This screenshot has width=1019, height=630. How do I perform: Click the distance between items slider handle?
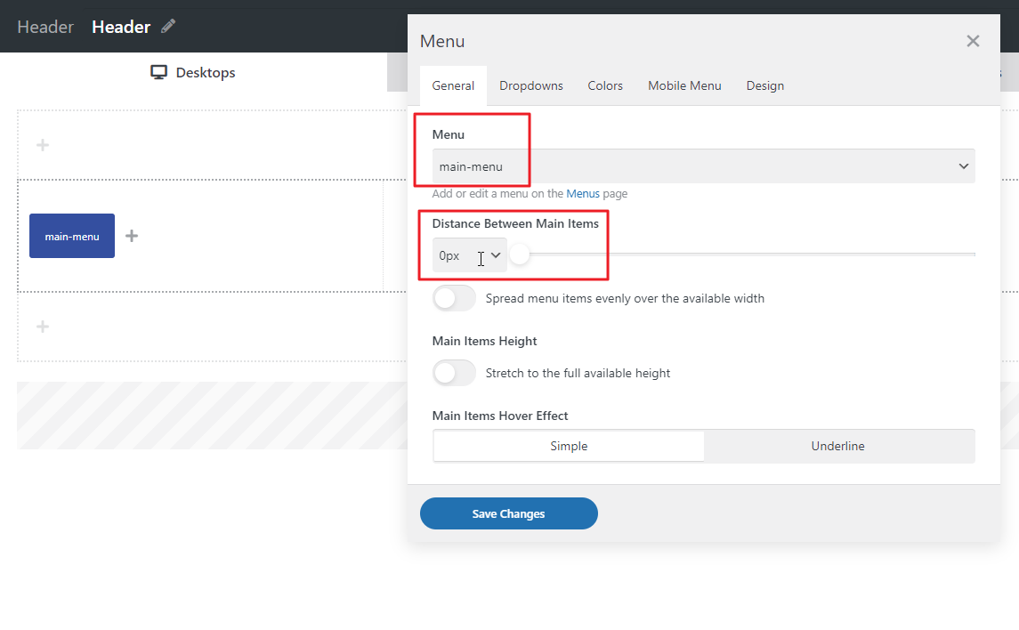[x=520, y=254]
